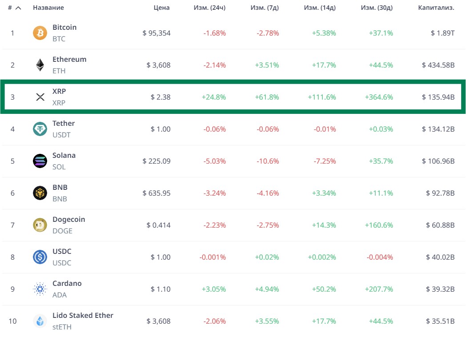
Task: Click the Solana logo icon
Action: [x=40, y=161]
